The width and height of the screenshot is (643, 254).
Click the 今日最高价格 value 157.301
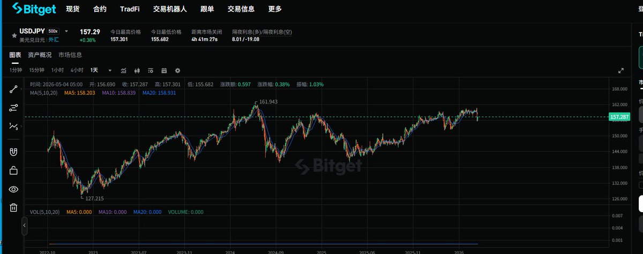pos(119,39)
